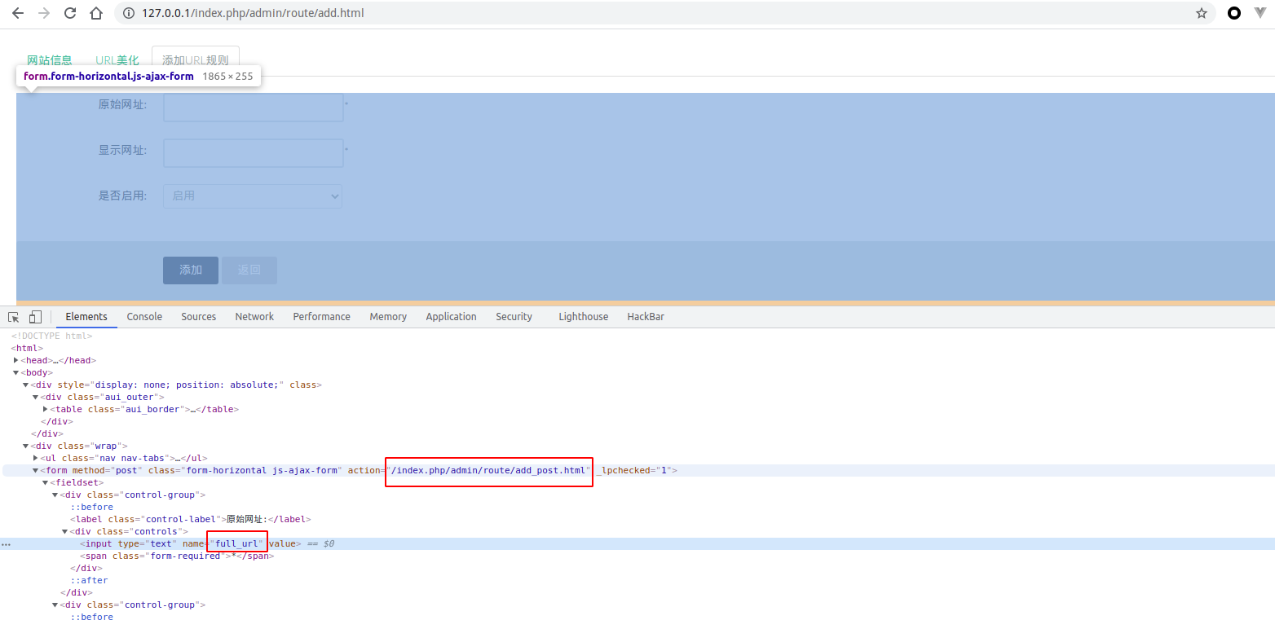Image resolution: width=1275 pixels, height=620 pixels.
Task: Select the input name full_url line
Action: (192, 543)
